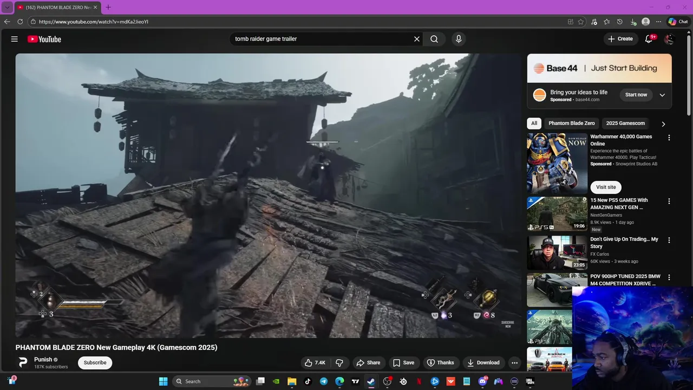Subscribe to the Punish channel
Image resolution: width=693 pixels, height=390 pixels.
pos(95,363)
